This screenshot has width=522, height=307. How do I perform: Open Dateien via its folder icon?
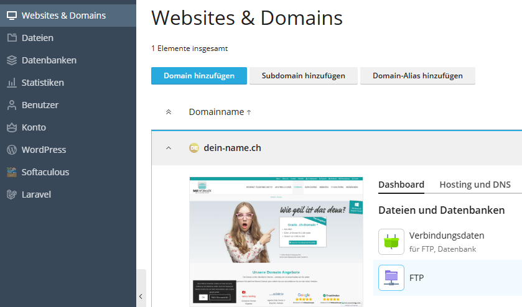(x=11, y=38)
